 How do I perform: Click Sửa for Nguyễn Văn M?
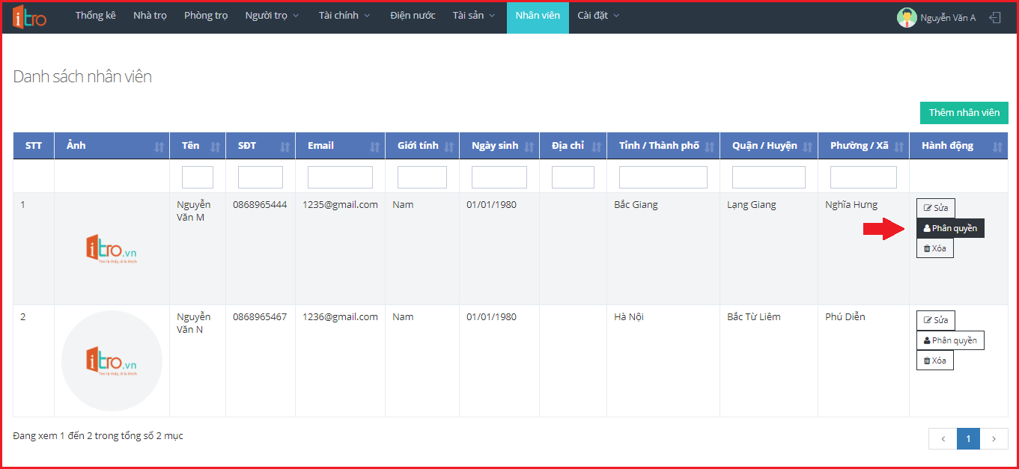pyautogui.click(x=935, y=208)
